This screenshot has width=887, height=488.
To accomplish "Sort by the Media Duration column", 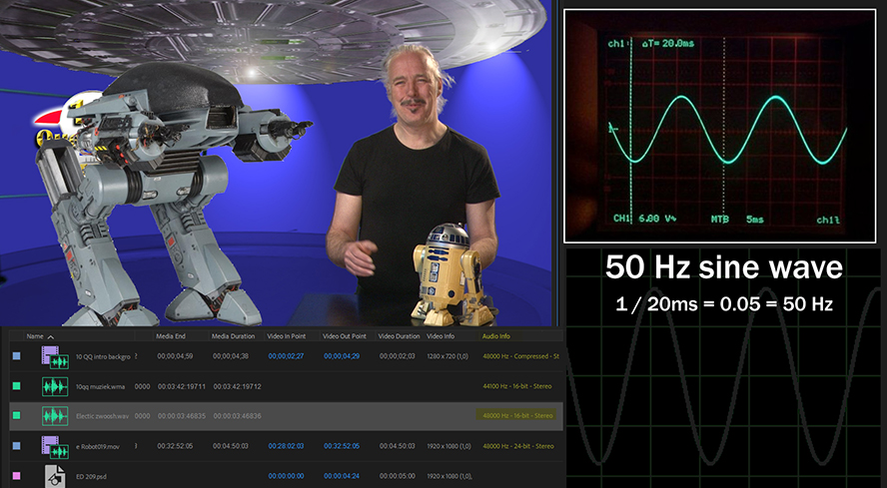I will pyautogui.click(x=233, y=336).
